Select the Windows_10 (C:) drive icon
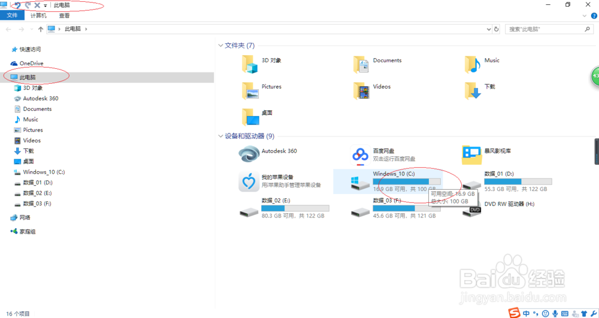Viewport: 599px width, 318px height. (360, 184)
